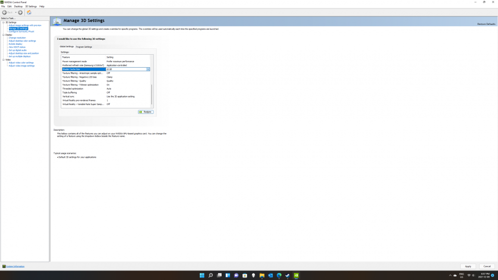The width and height of the screenshot is (498, 280).
Task: Select the Preferred refresh rate setting row
Action: (106, 65)
